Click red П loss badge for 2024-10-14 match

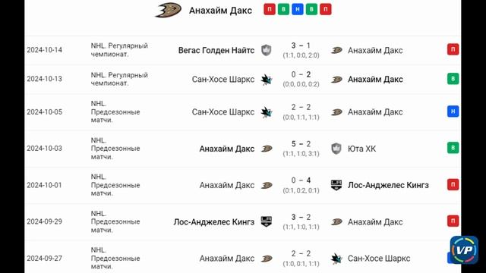[x=453, y=49]
